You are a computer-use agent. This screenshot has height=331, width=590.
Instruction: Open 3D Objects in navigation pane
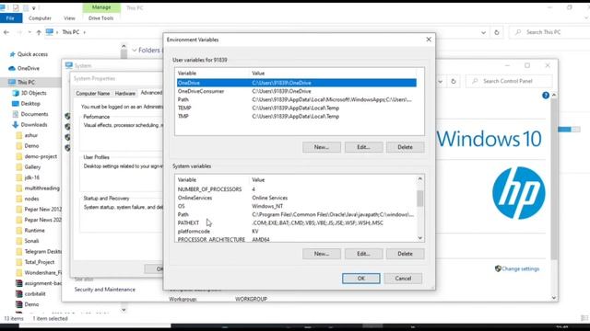(x=33, y=93)
